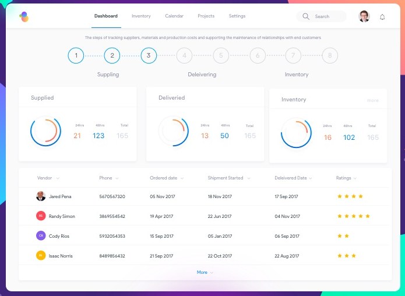Type in the Search input field
The width and height of the screenshot is (405, 296).
pyautogui.click(x=327, y=16)
